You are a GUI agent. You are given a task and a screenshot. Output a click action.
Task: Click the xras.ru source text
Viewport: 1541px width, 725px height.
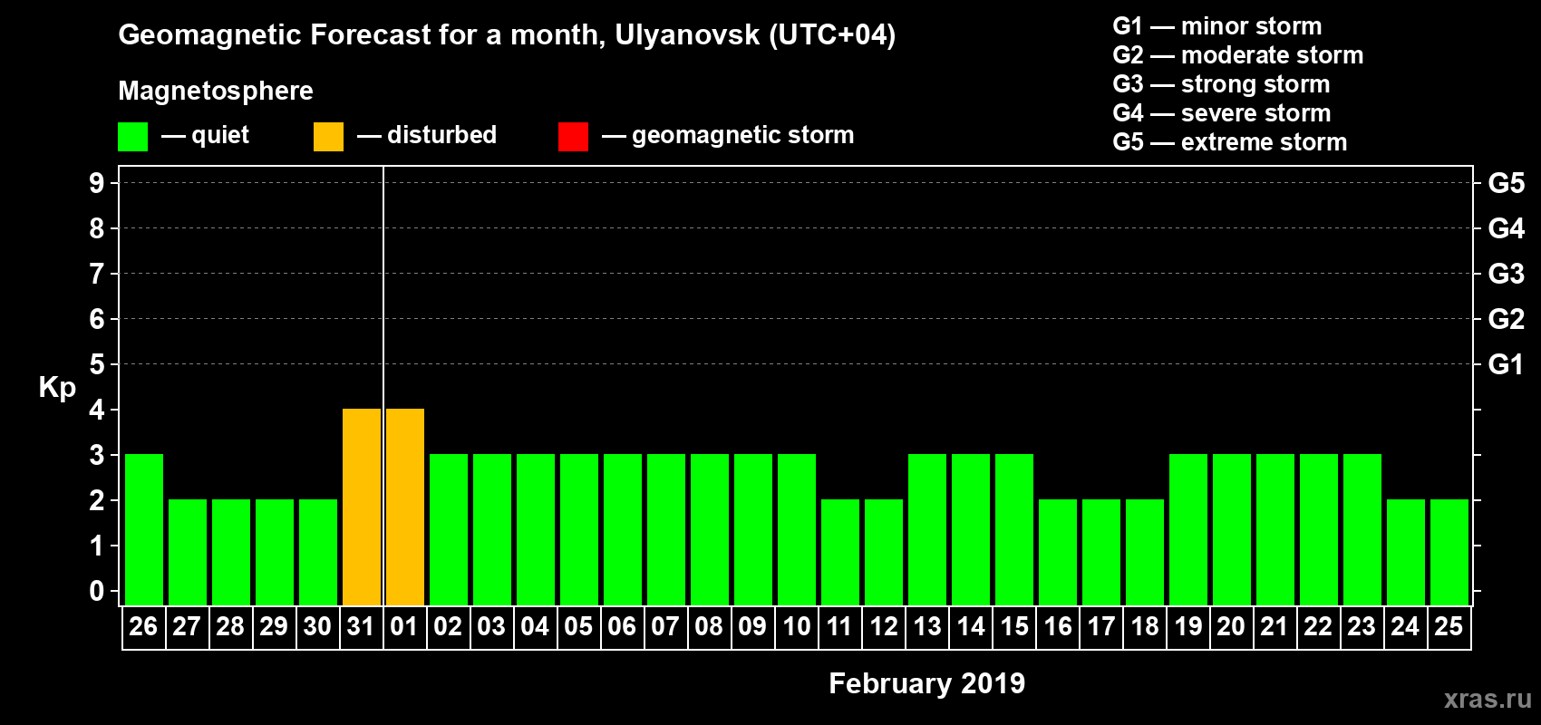pos(1488,699)
